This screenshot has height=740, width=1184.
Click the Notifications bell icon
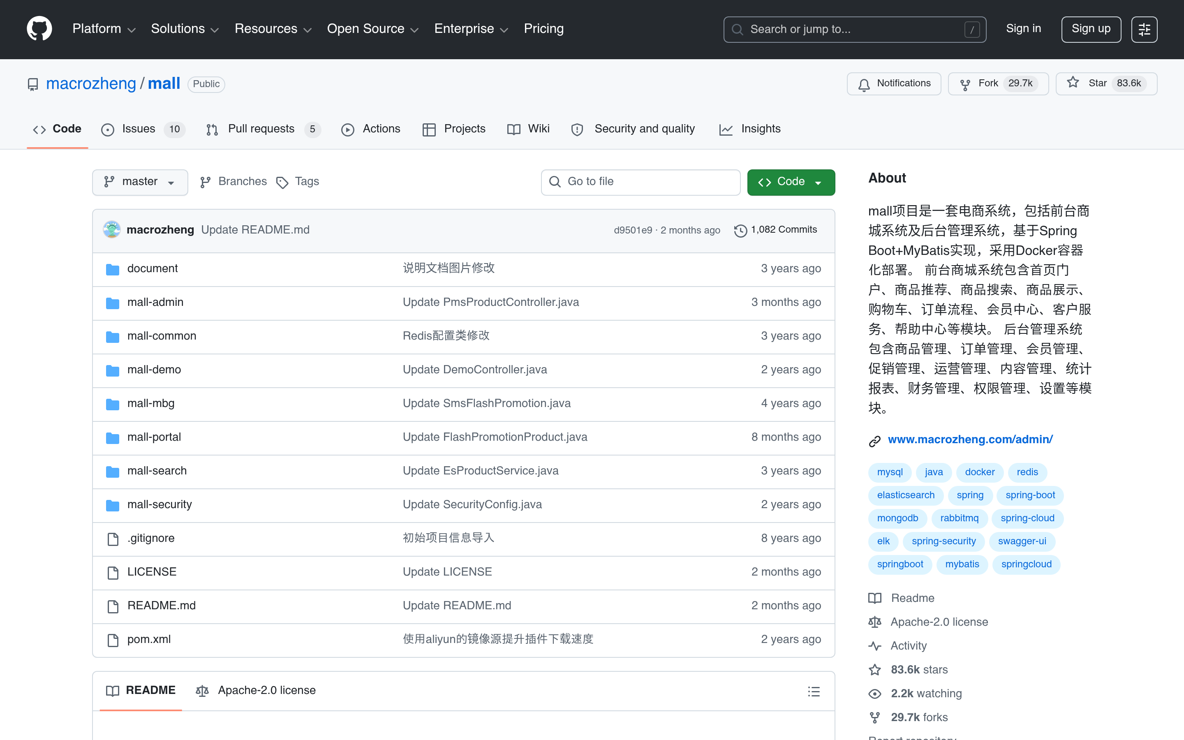pyautogui.click(x=864, y=84)
